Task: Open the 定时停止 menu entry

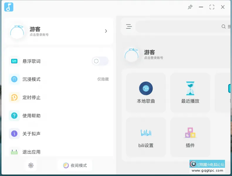Action: [x=59, y=97]
